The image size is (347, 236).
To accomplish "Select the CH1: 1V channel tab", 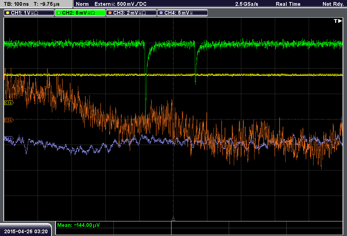I will point(29,13).
